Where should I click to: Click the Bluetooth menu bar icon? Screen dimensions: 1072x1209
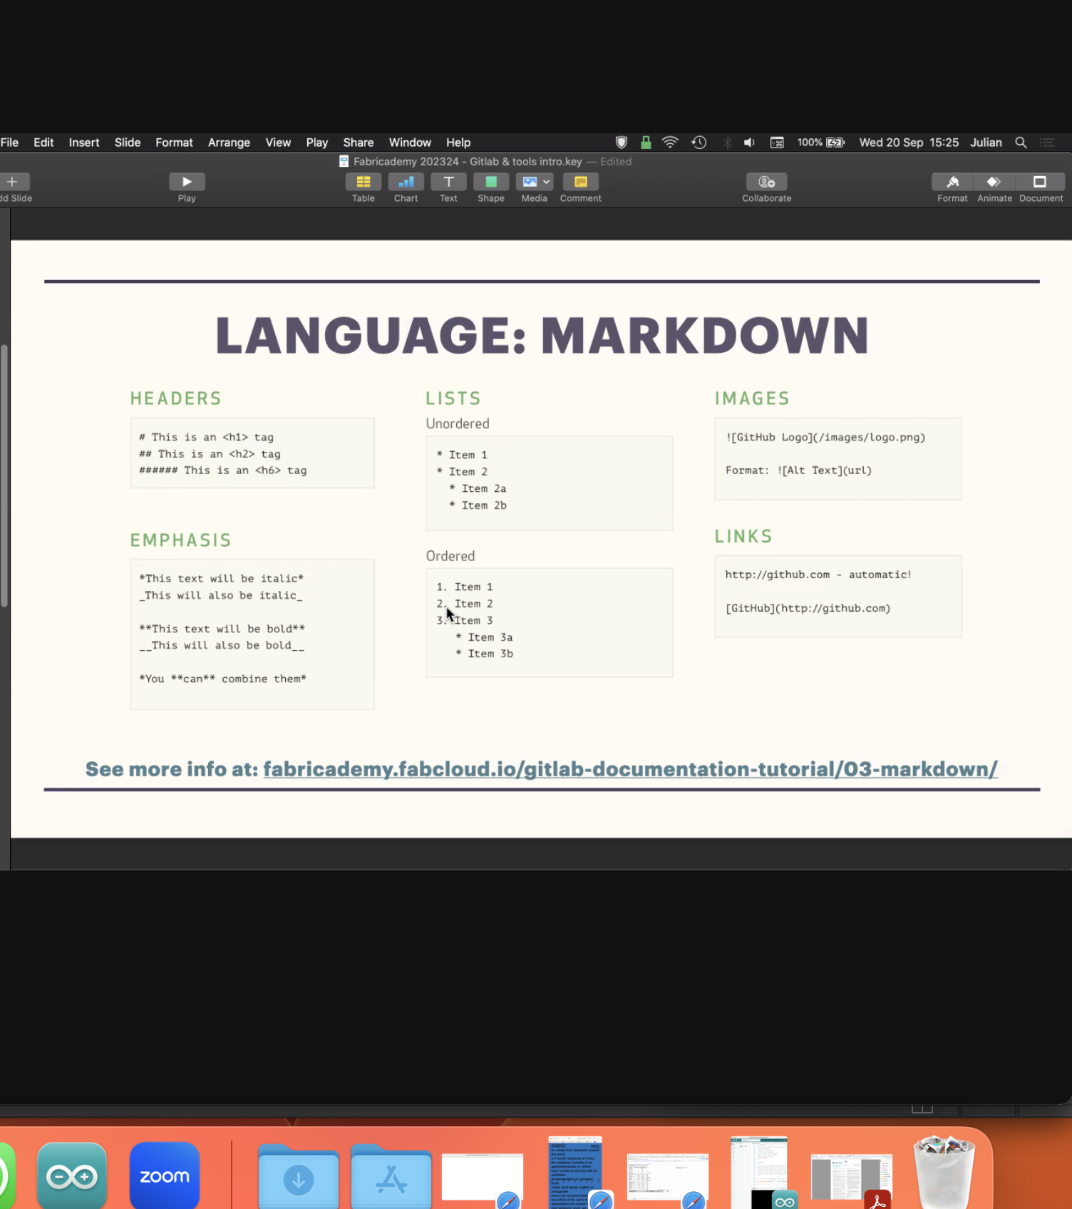point(727,143)
